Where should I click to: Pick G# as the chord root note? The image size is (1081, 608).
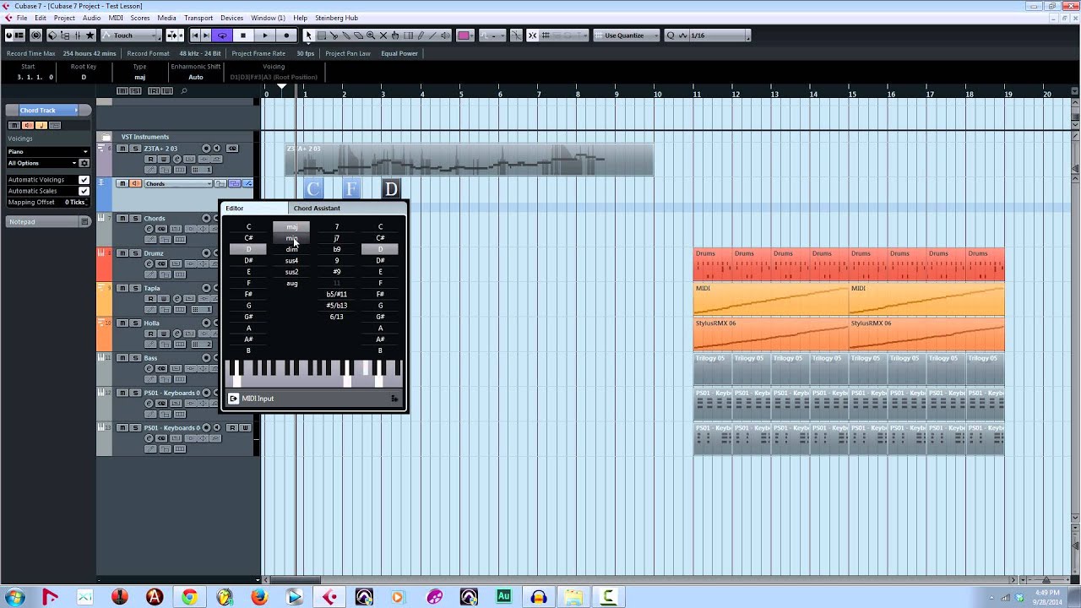click(248, 317)
